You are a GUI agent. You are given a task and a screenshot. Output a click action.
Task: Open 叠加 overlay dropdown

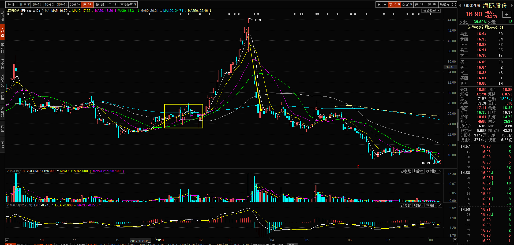(x=407, y=5)
